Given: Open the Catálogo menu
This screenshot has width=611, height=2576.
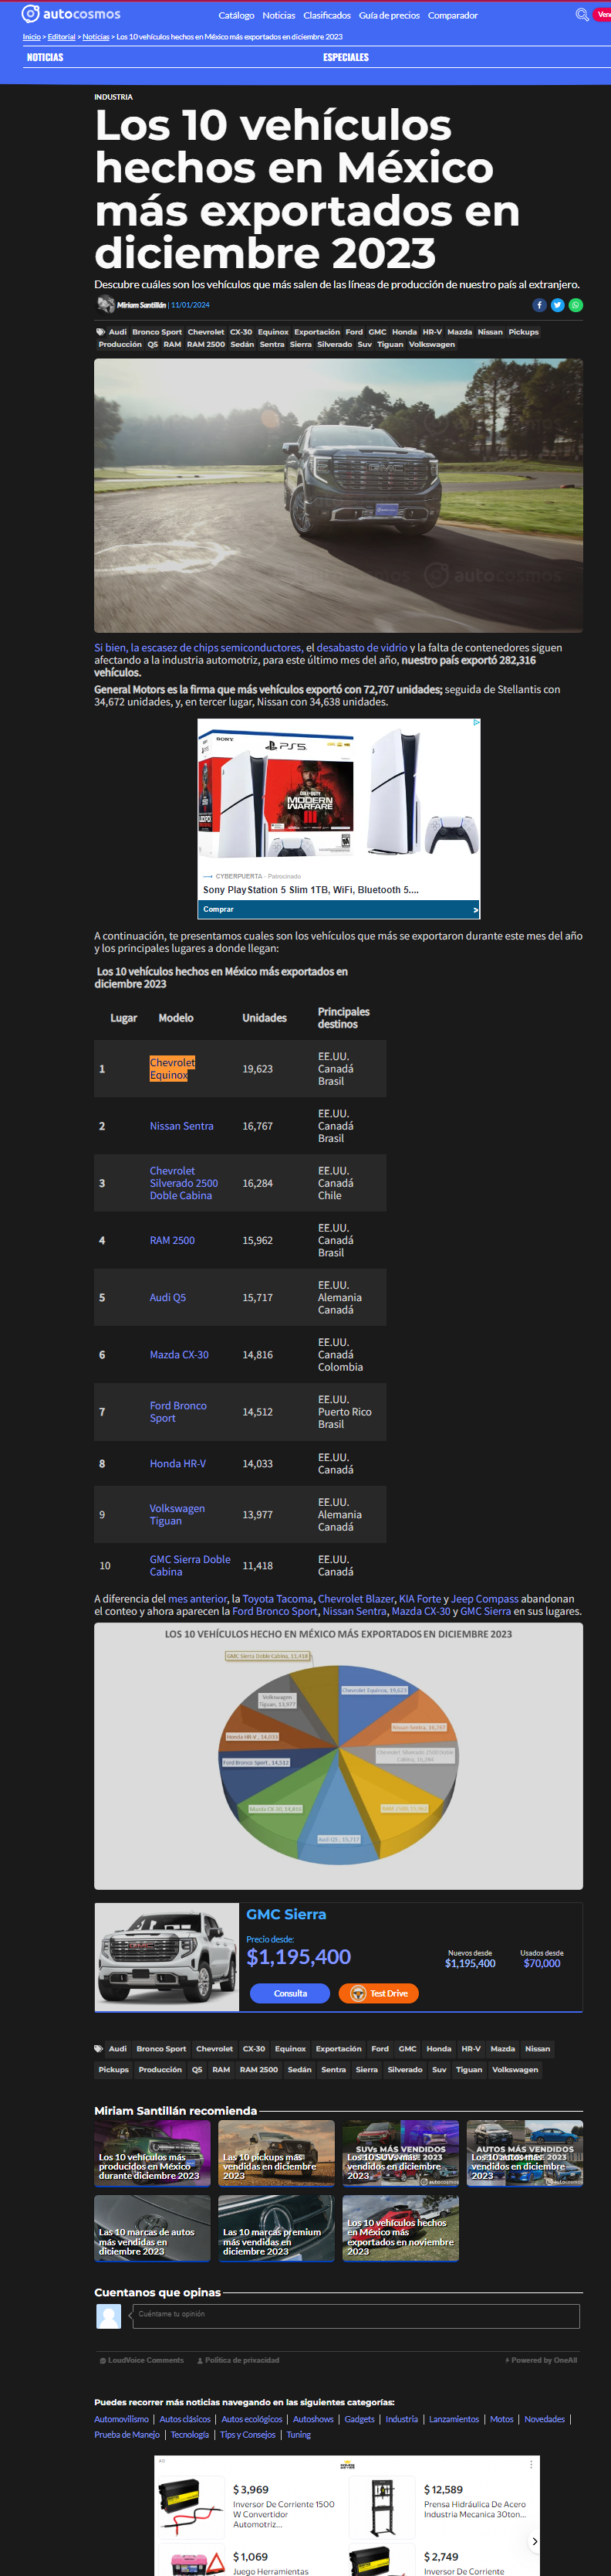Looking at the screenshot, I should coord(237,15).
